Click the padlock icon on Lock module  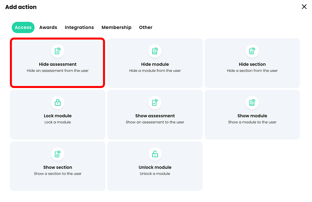point(57,102)
